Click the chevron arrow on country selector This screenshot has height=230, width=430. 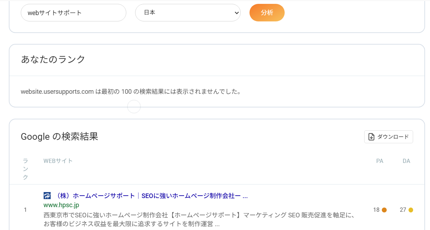click(x=236, y=13)
